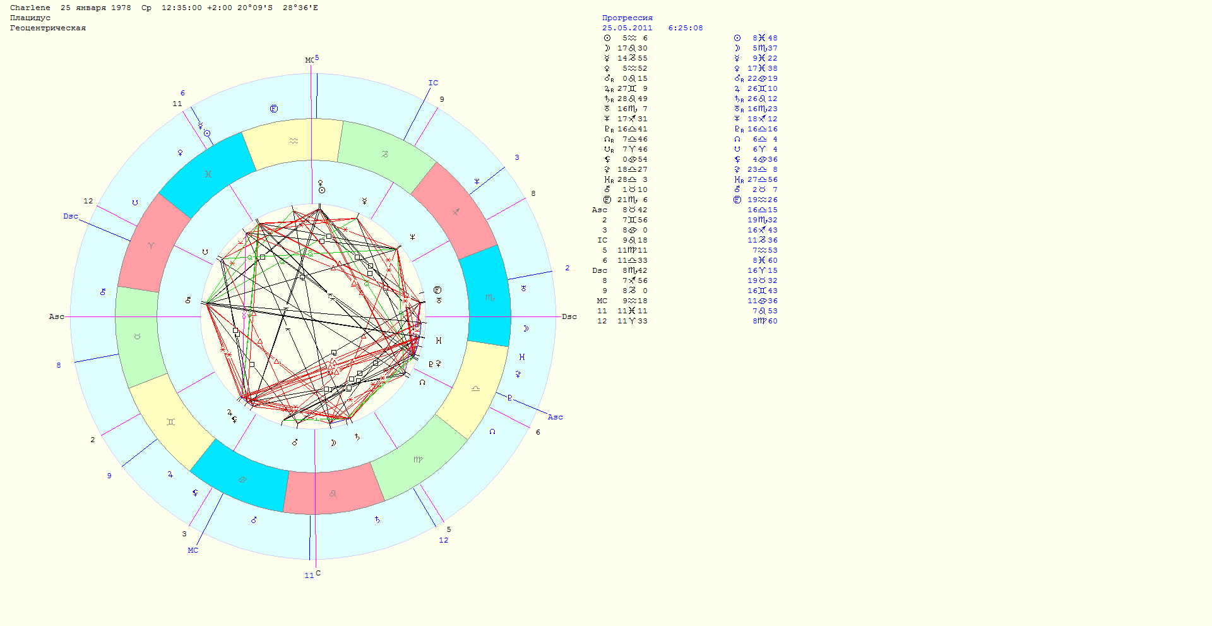Image resolution: width=1212 pixels, height=626 pixels.
Task: Select the Scorpio glyph in the zodiac ring
Action: coord(490,298)
